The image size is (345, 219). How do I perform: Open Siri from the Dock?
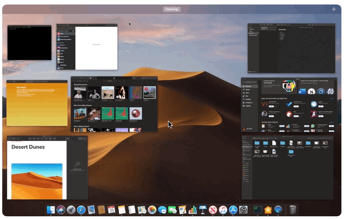61,210
